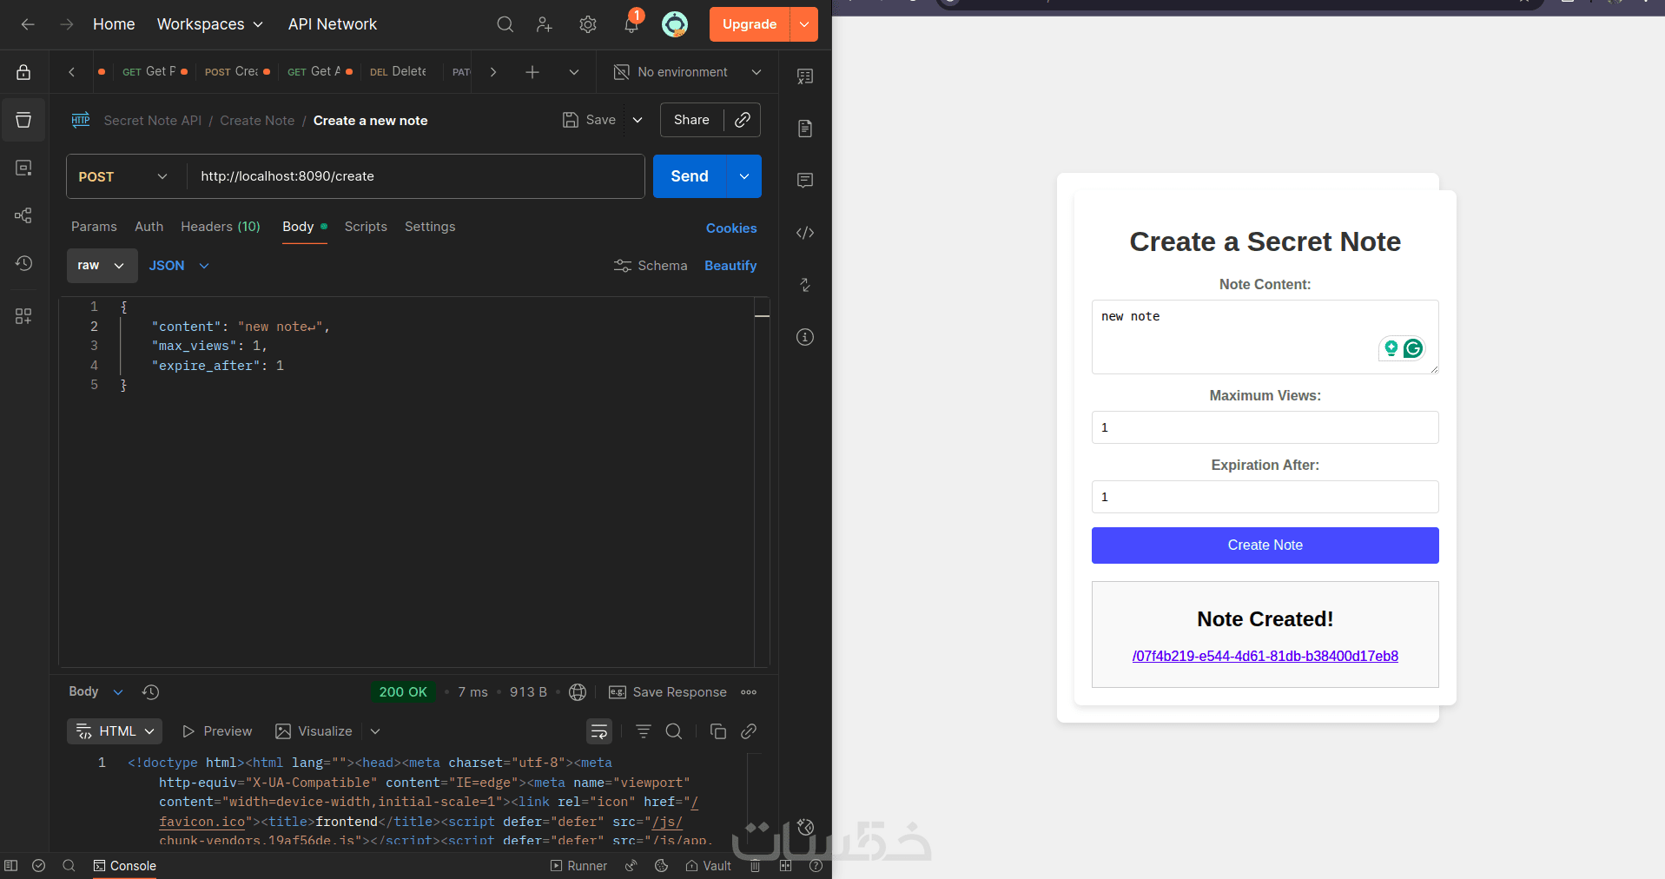Expand the Save options dropdown arrow

pyautogui.click(x=638, y=120)
